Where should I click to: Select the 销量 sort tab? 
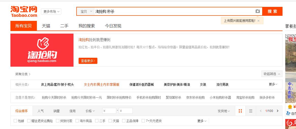56,111
